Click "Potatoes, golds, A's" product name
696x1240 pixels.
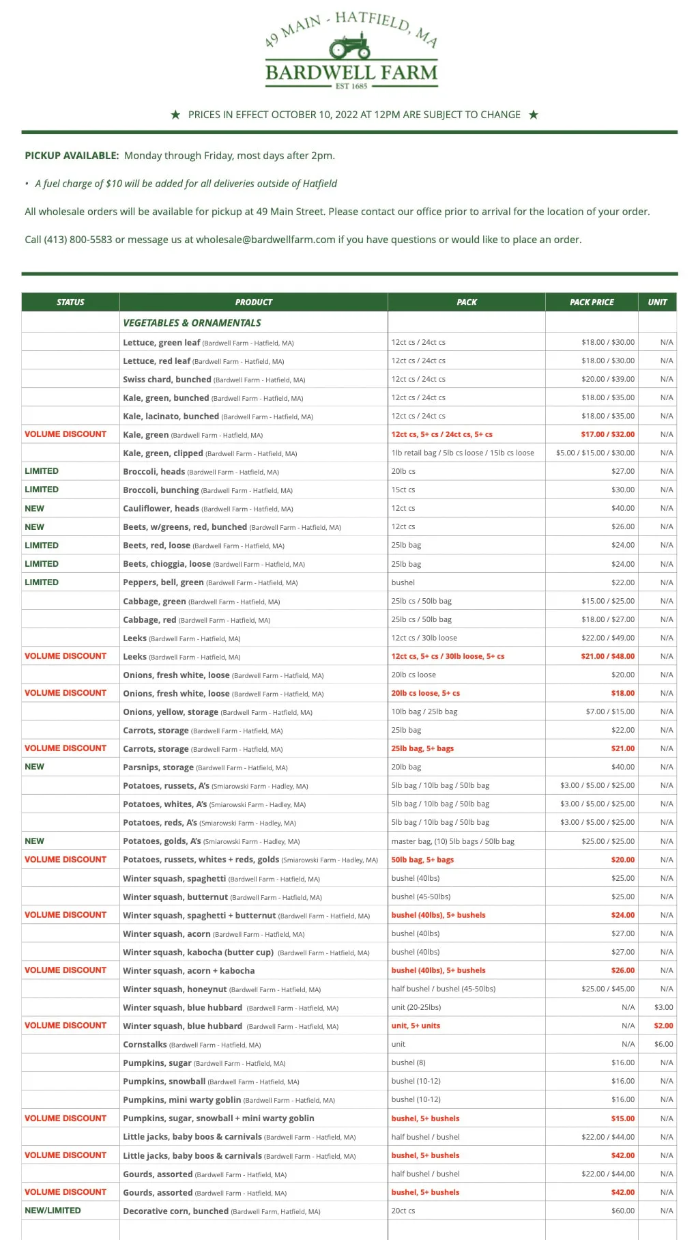click(x=162, y=841)
